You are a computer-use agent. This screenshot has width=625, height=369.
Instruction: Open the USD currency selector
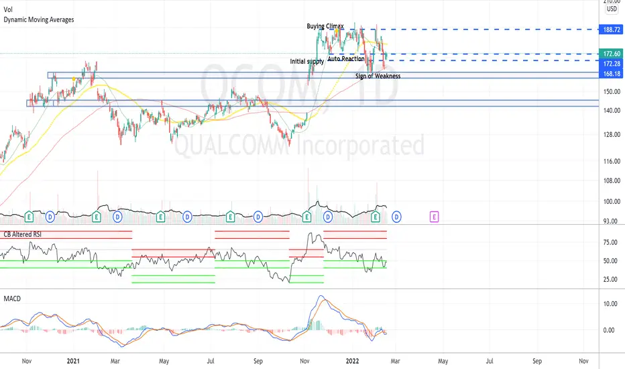tap(612, 9)
